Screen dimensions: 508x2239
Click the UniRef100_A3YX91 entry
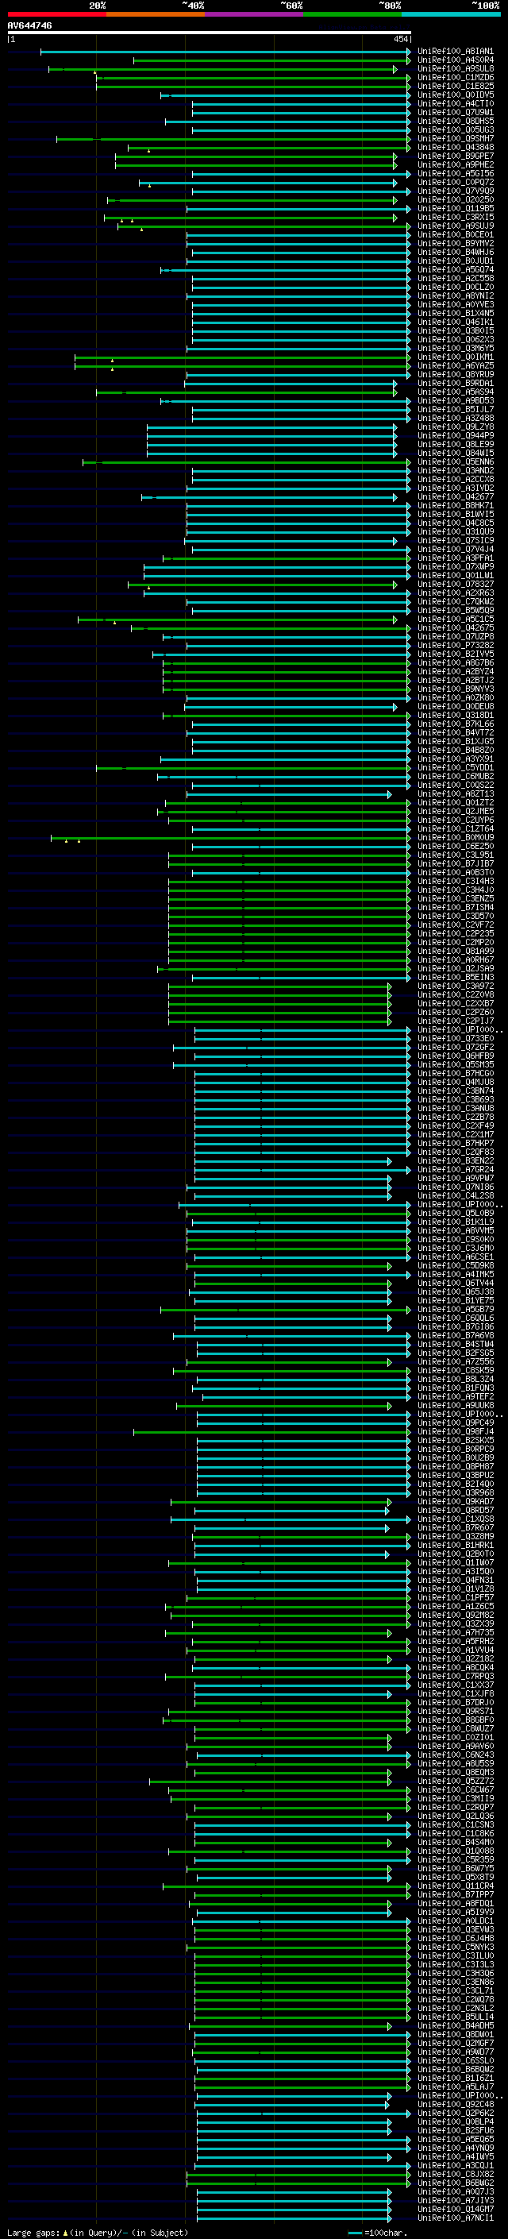(x=455, y=759)
